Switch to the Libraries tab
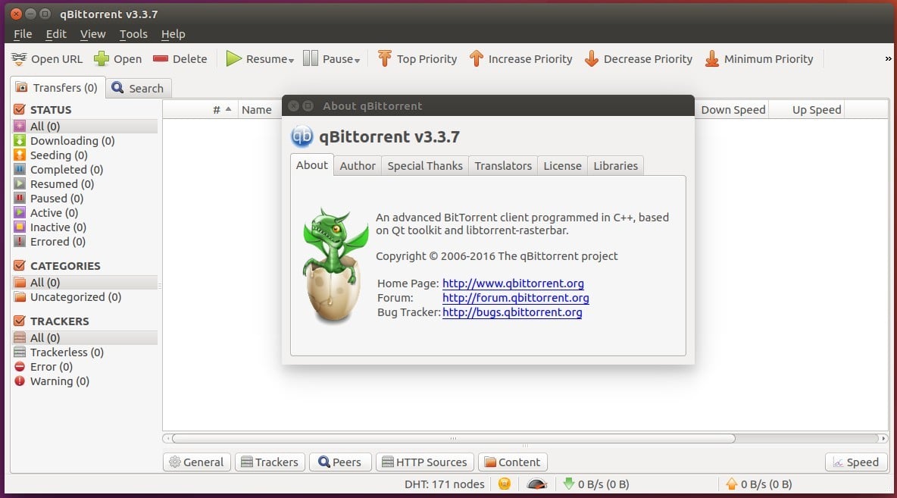897x498 pixels. [x=615, y=165]
